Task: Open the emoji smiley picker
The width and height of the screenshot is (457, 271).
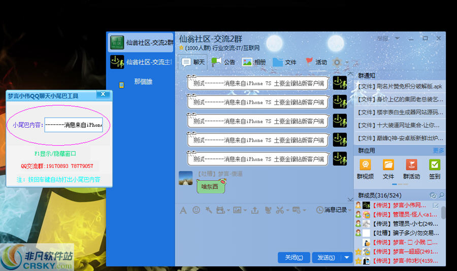Action: pyautogui.click(x=196, y=210)
